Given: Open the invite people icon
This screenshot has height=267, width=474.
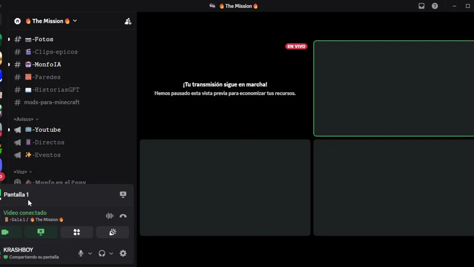Looking at the screenshot, I should click(128, 21).
